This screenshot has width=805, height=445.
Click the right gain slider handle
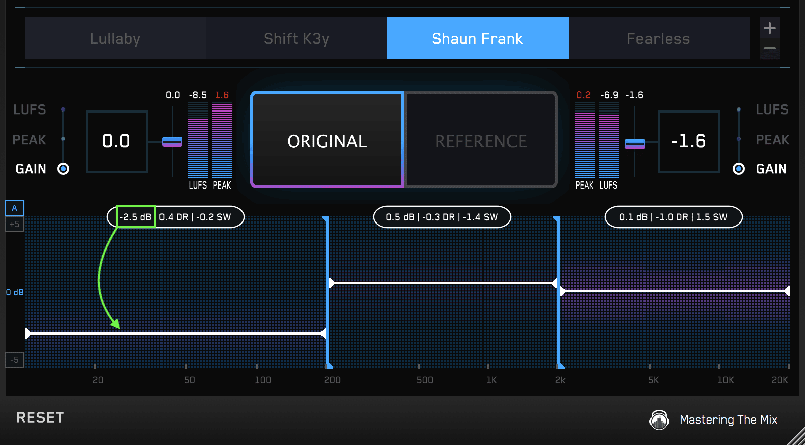click(x=635, y=144)
